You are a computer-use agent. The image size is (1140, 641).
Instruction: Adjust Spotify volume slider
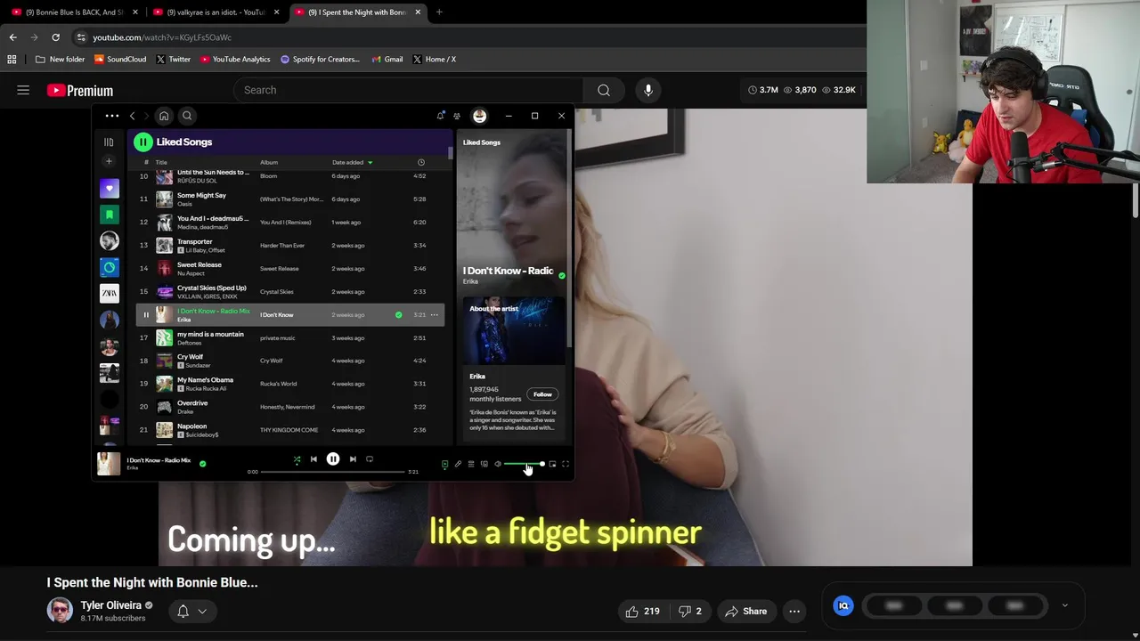pyautogui.click(x=524, y=464)
